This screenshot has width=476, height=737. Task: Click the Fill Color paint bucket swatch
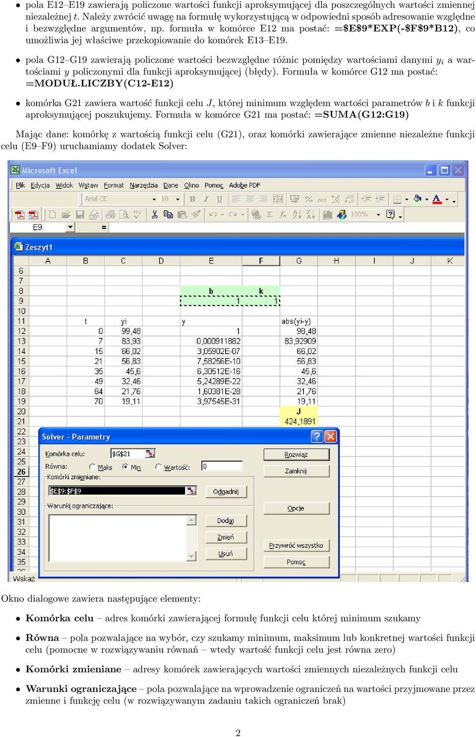pyautogui.click(x=417, y=199)
